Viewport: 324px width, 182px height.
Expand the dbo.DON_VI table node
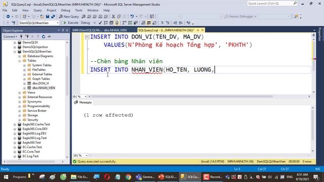(24, 83)
